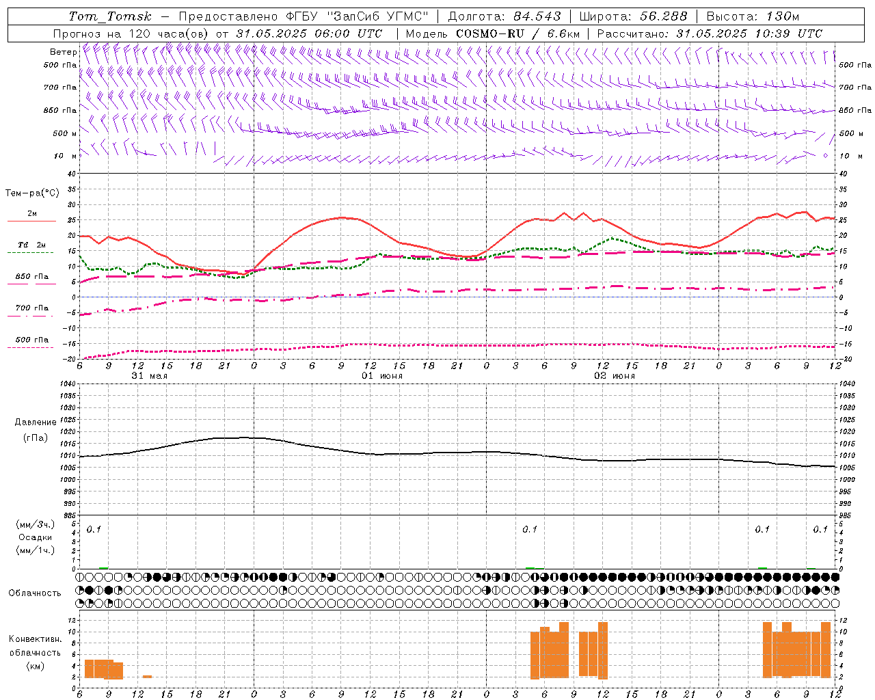This screenshot has width=875, height=700.
Task: Click the Облачность cloudiness row label
Action: [x=35, y=593]
